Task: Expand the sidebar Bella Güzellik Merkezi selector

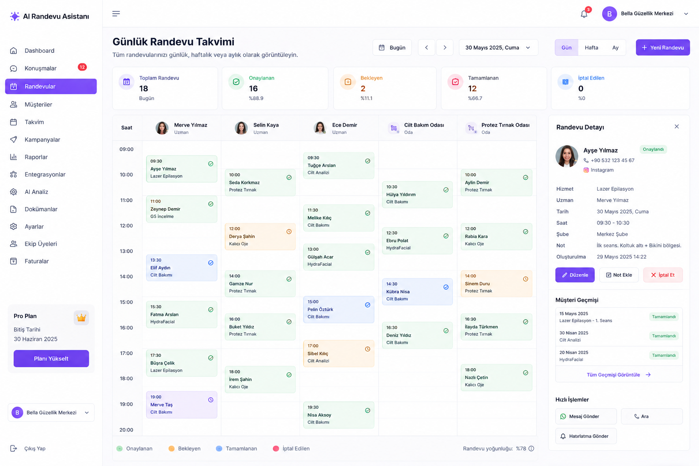Action: coord(51,413)
